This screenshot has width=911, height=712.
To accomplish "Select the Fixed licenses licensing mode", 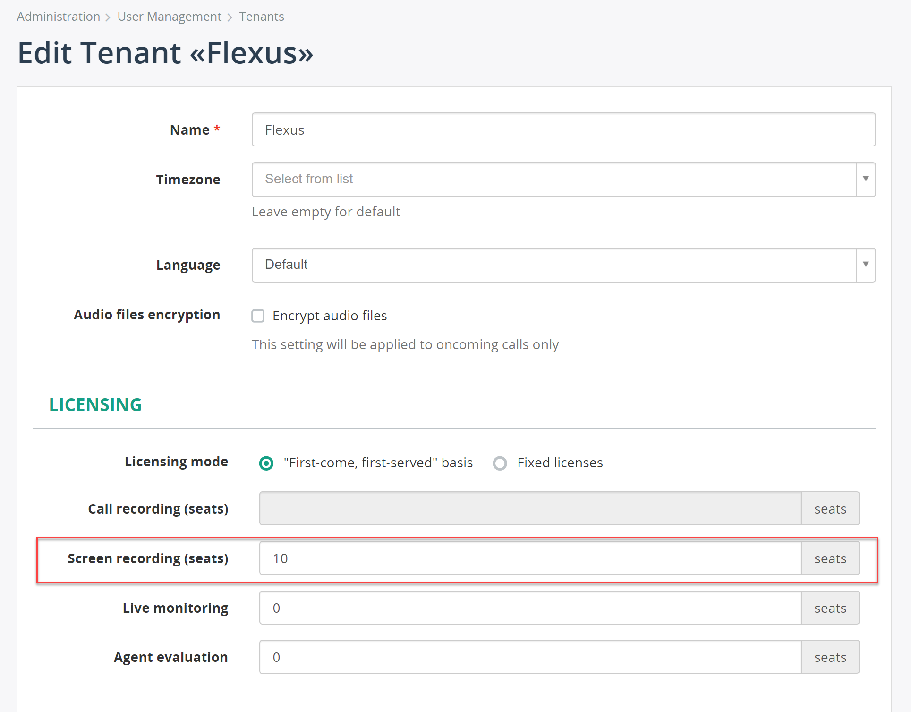I will (x=500, y=463).
